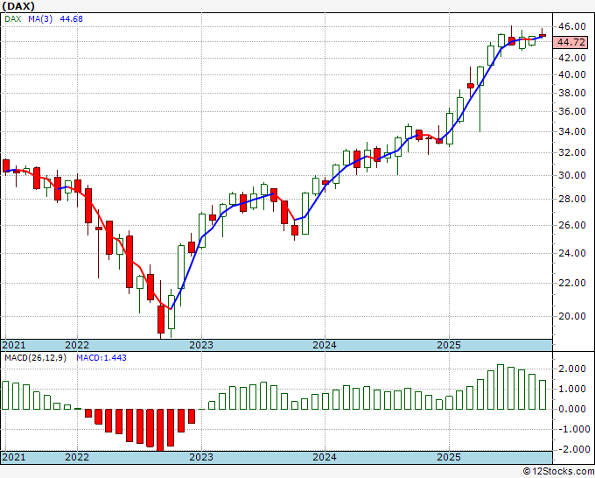Click the 22.00 price axis label
595x478 pixels.
(x=572, y=283)
